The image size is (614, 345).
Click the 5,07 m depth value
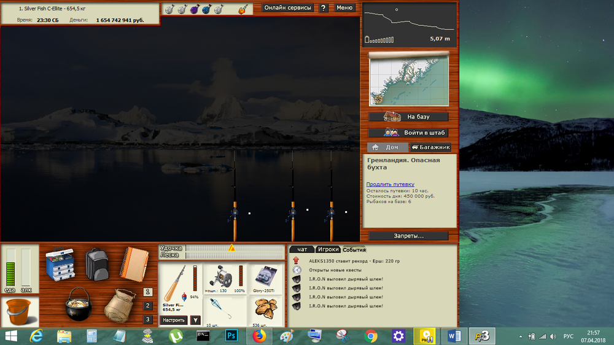click(440, 39)
